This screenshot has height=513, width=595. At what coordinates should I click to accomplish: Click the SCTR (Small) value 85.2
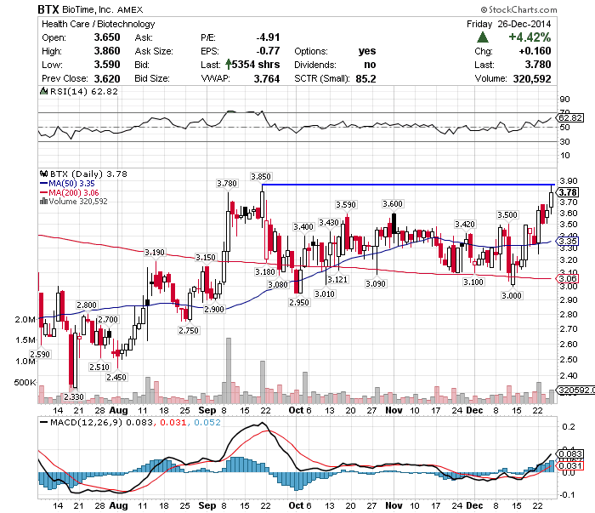365,78
